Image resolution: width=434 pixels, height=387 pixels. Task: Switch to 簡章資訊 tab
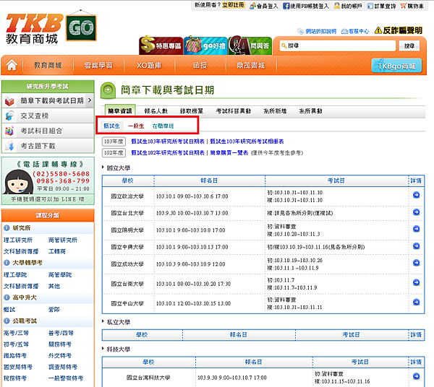(x=120, y=111)
